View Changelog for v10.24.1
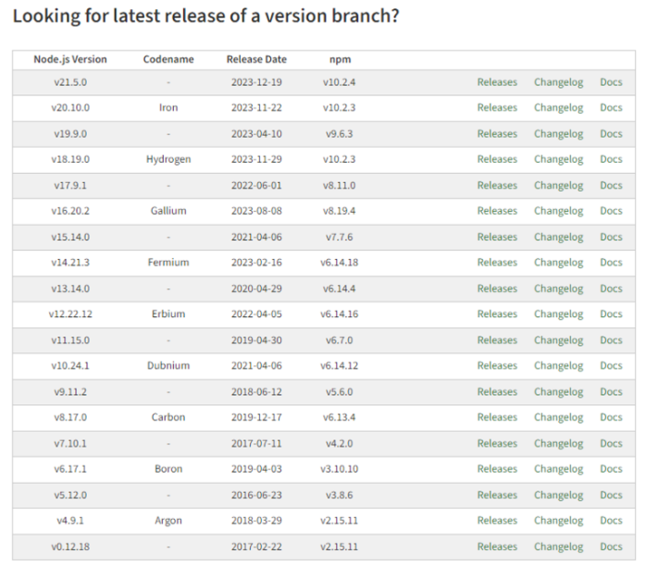This screenshot has width=645, height=566. pyautogui.click(x=559, y=366)
